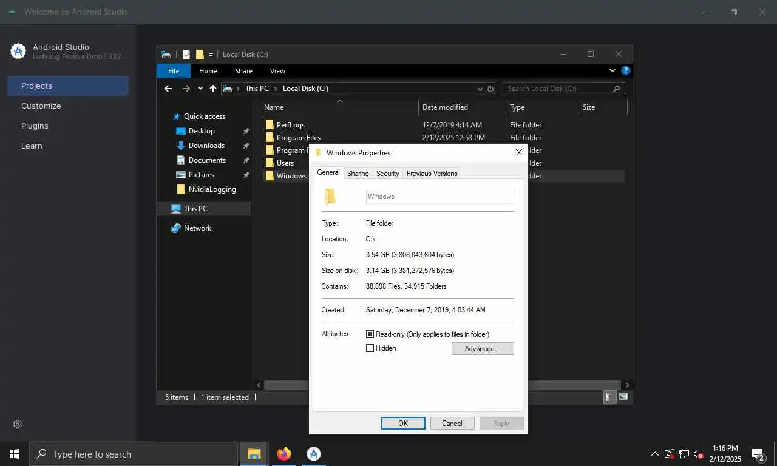Select Network in navigation pane
The image size is (777, 466).
point(197,228)
